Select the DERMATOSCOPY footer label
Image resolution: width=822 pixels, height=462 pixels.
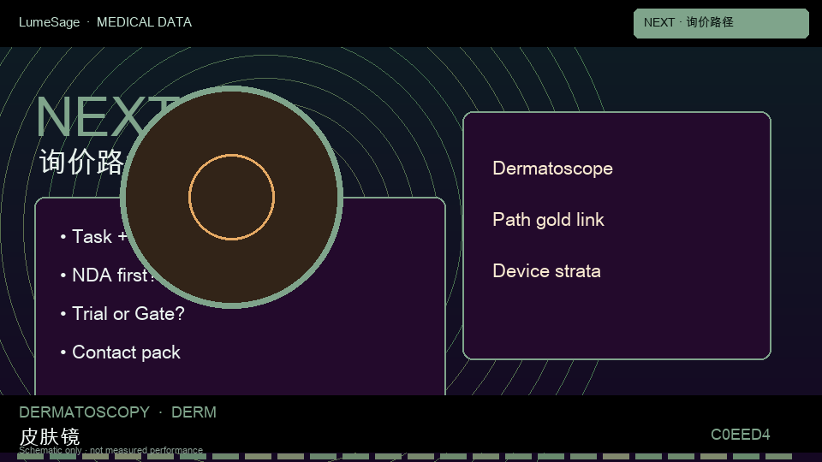(x=85, y=412)
